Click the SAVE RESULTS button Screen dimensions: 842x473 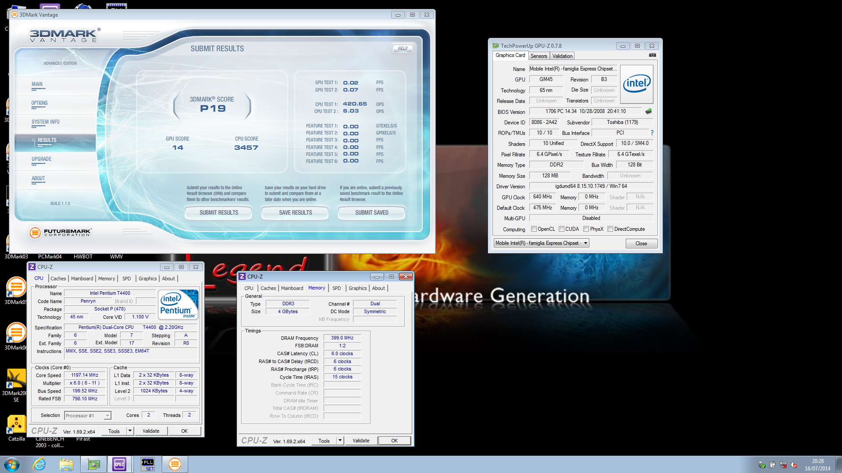click(x=295, y=213)
